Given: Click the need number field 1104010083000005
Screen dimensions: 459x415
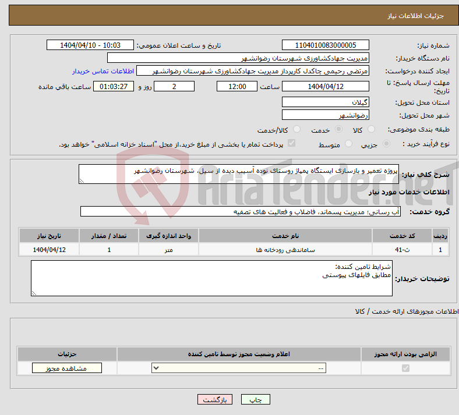Looking at the screenshot, I should (x=325, y=45).
